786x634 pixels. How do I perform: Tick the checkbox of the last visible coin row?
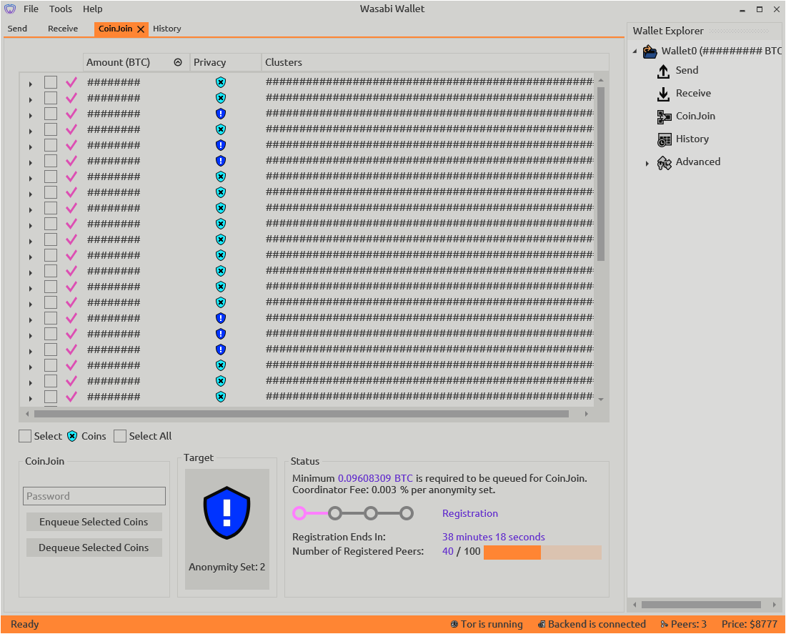click(51, 397)
